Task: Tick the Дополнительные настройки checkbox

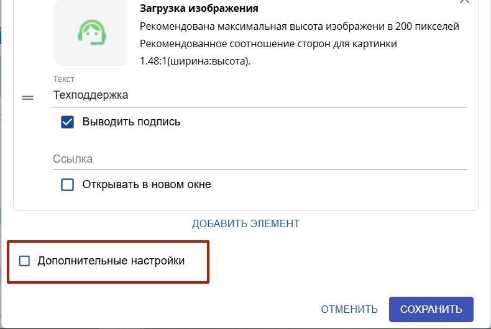Action: click(24, 261)
